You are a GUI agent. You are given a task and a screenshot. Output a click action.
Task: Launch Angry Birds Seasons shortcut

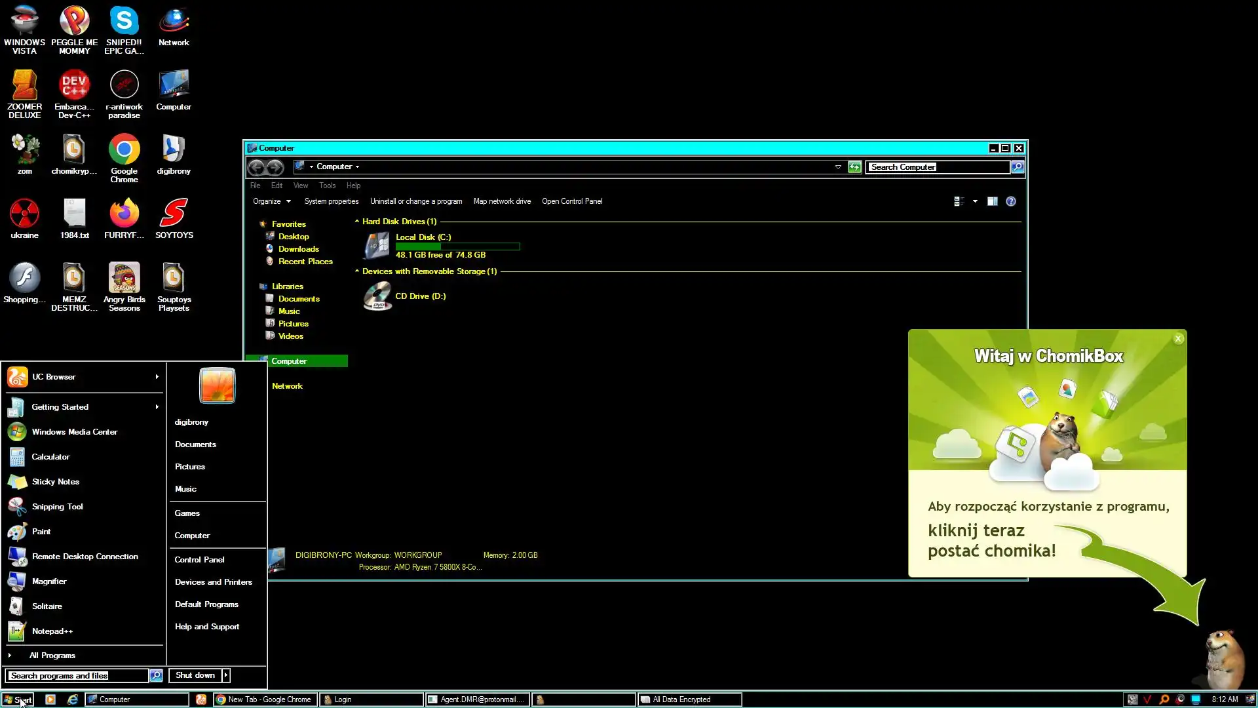click(x=124, y=279)
